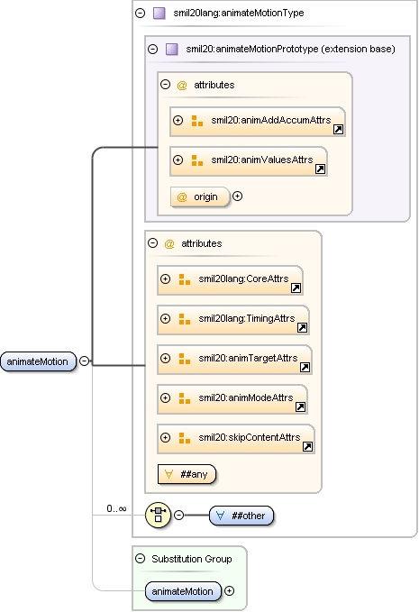Click the smil20:animValuesAttrs label
This screenshot has width=419, height=612.
[262, 160]
